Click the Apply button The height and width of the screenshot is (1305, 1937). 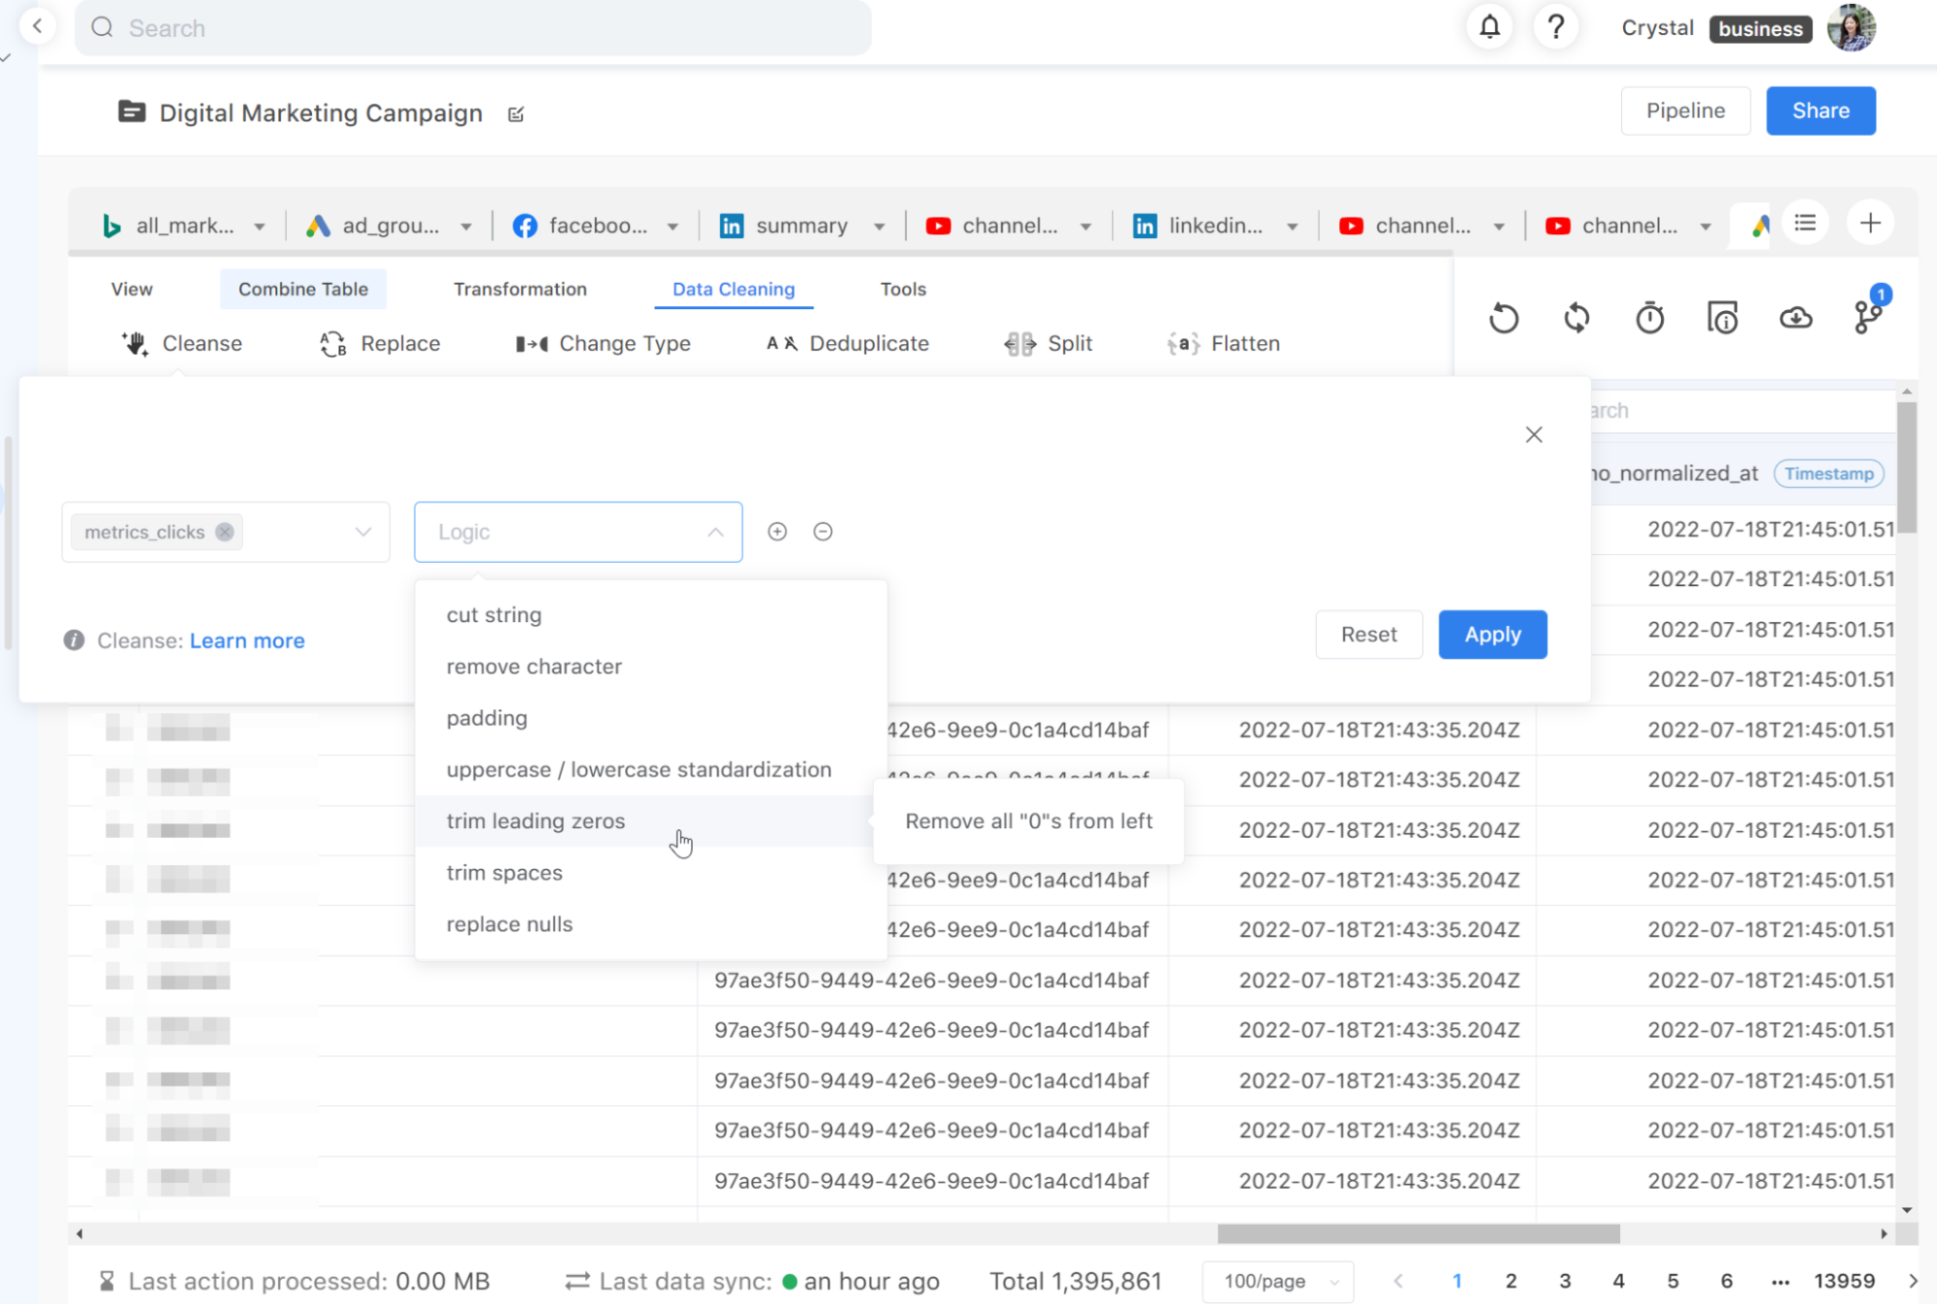pos(1492,635)
